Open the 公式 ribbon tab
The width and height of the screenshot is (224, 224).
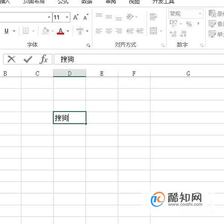point(63,2)
